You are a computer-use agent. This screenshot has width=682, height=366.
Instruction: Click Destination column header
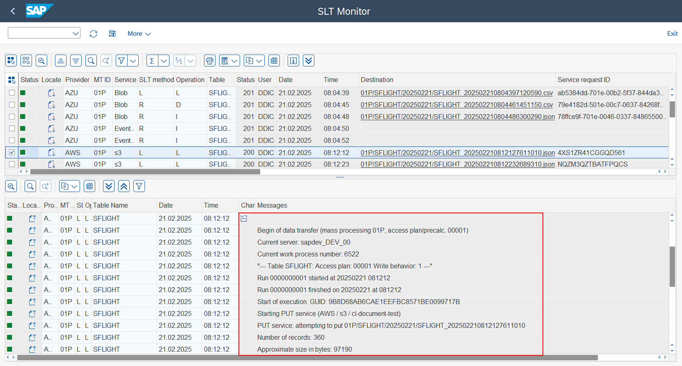[x=457, y=80]
